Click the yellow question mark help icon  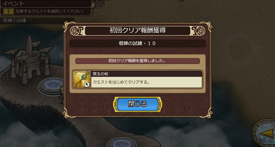click(8, 11)
